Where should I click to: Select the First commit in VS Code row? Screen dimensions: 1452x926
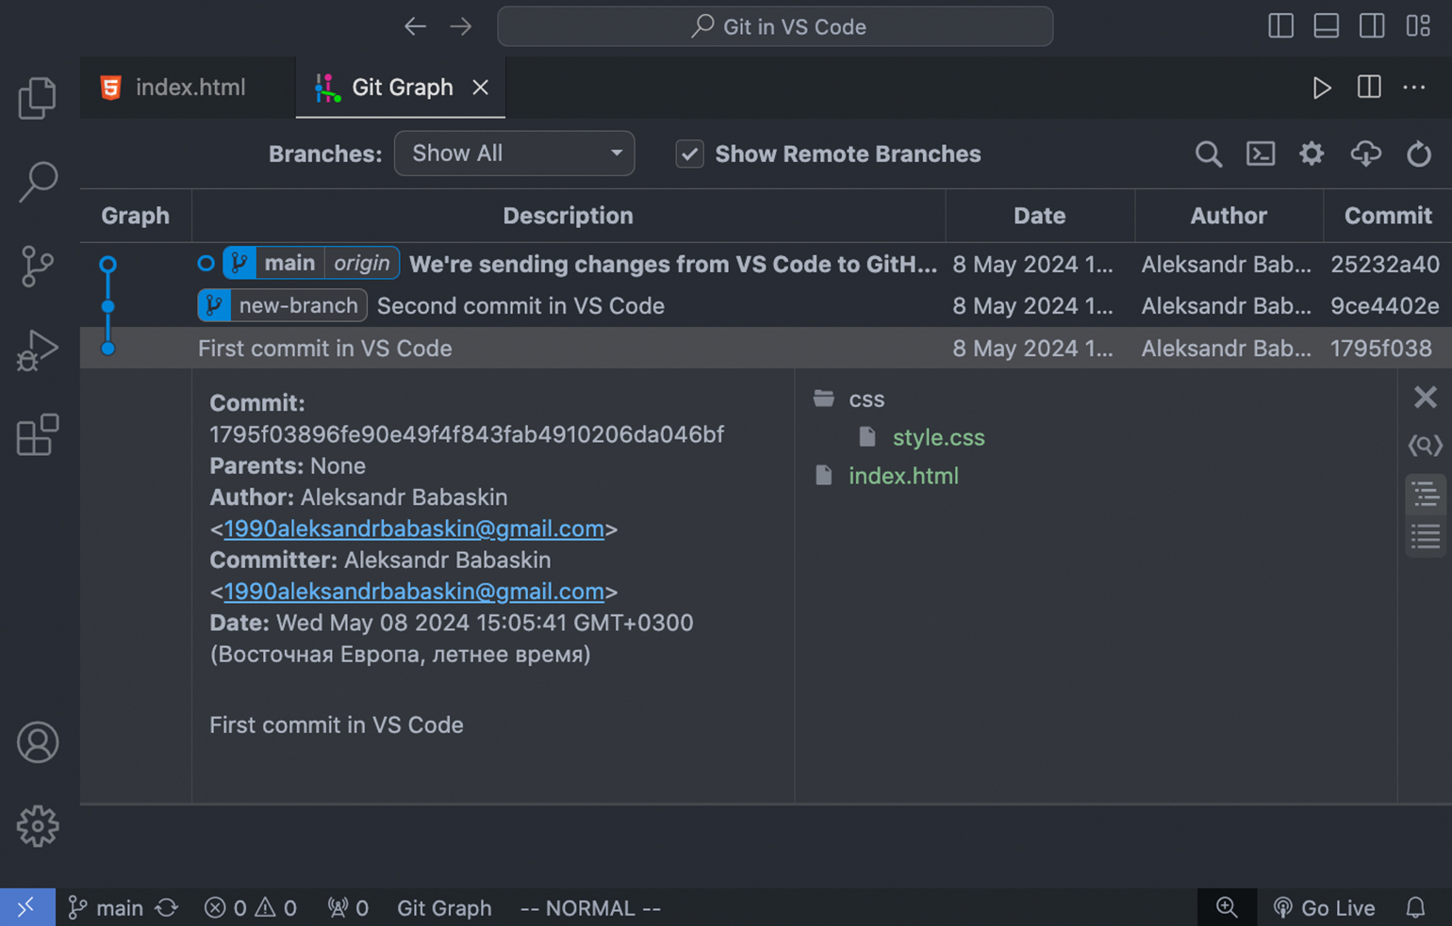click(x=766, y=348)
